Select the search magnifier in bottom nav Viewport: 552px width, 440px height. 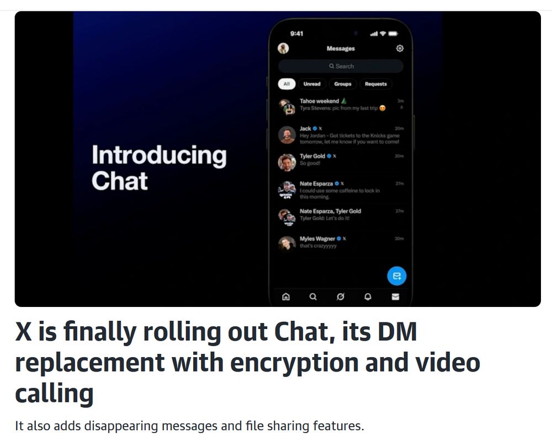pyautogui.click(x=313, y=296)
